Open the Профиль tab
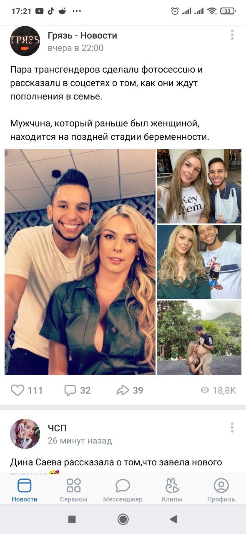This screenshot has height=534, width=246. [221, 490]
